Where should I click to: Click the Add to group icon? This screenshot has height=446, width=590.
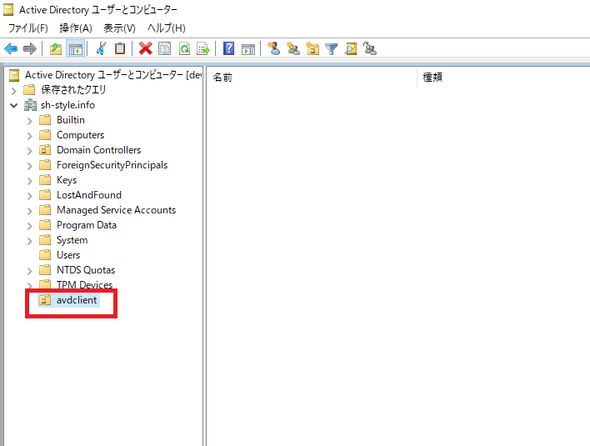[370, 49]
